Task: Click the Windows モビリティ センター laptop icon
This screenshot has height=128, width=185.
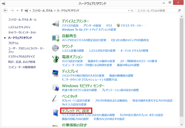Action: pyautogui.click(x=55, y=88)
